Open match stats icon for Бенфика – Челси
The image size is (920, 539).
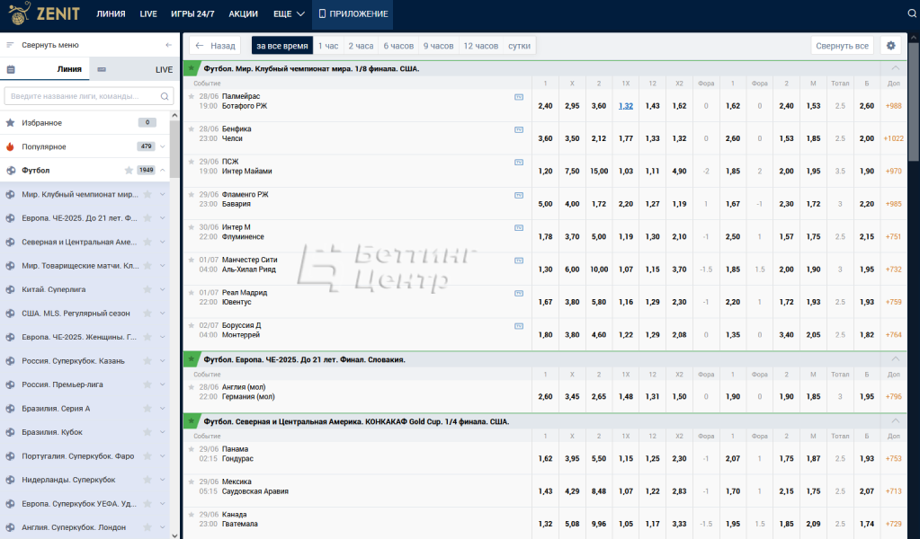(519, 130)
